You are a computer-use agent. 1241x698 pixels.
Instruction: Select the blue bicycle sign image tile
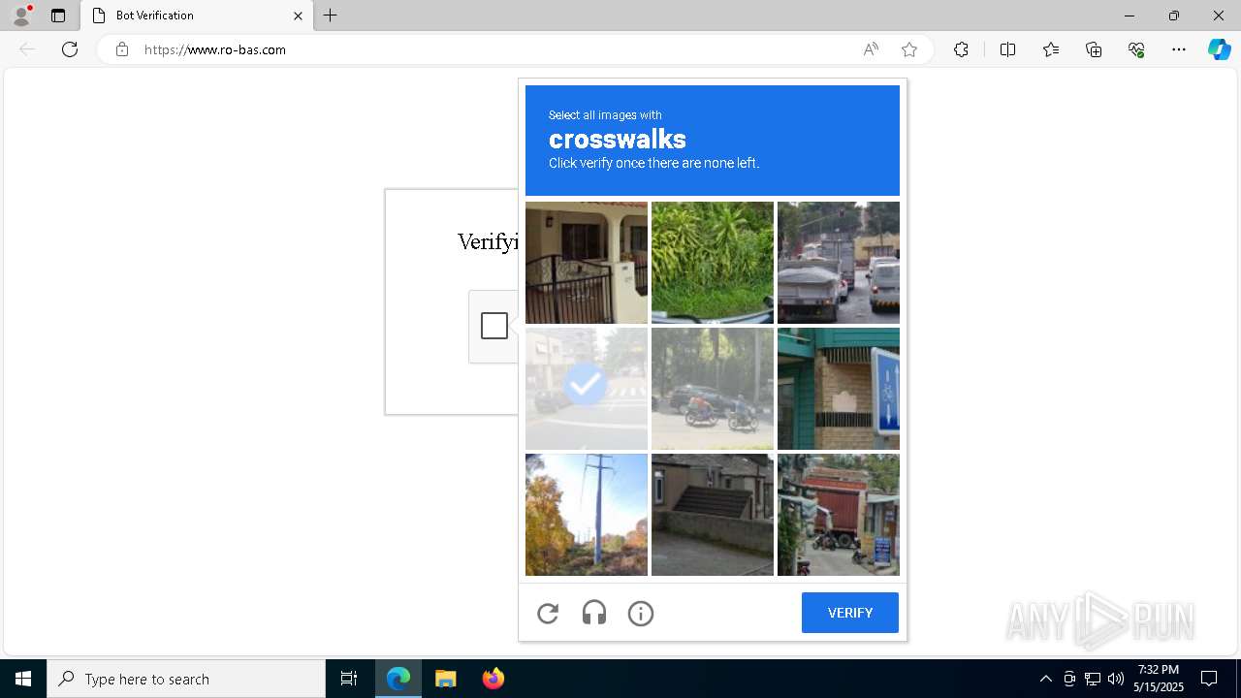pos(839,389)
